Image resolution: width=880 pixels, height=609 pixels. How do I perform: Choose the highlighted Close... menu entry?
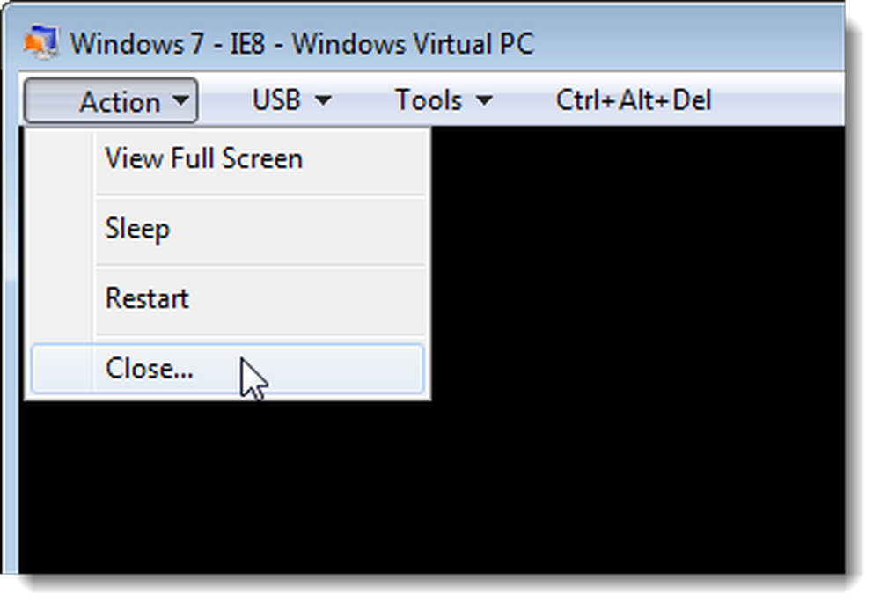(228, 369)
